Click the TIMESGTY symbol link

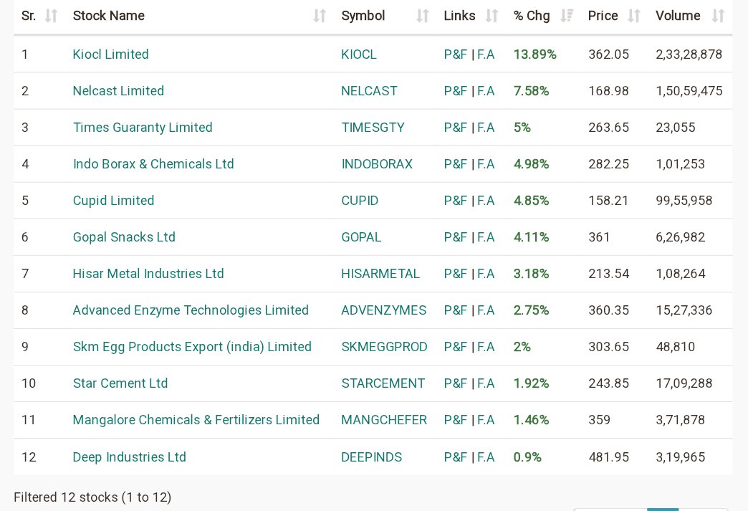373,128
